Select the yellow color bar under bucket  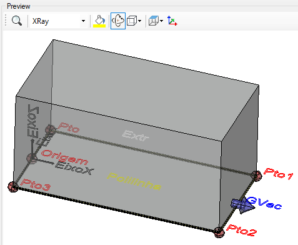(99, 26)
